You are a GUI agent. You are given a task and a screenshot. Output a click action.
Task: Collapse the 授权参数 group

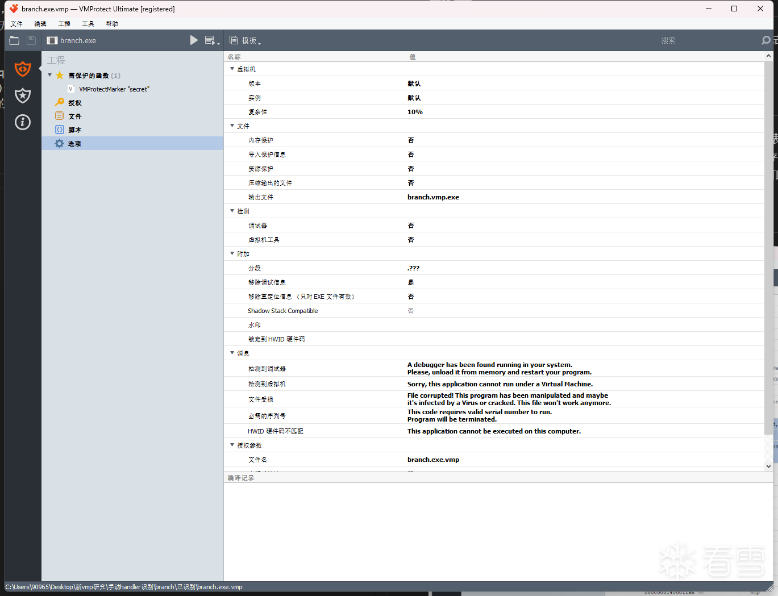[232, 445]
